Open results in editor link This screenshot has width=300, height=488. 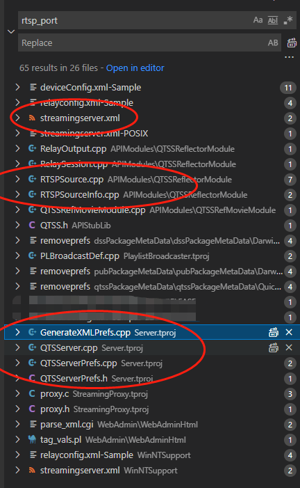pyautogui.click(x=135, y=68)
